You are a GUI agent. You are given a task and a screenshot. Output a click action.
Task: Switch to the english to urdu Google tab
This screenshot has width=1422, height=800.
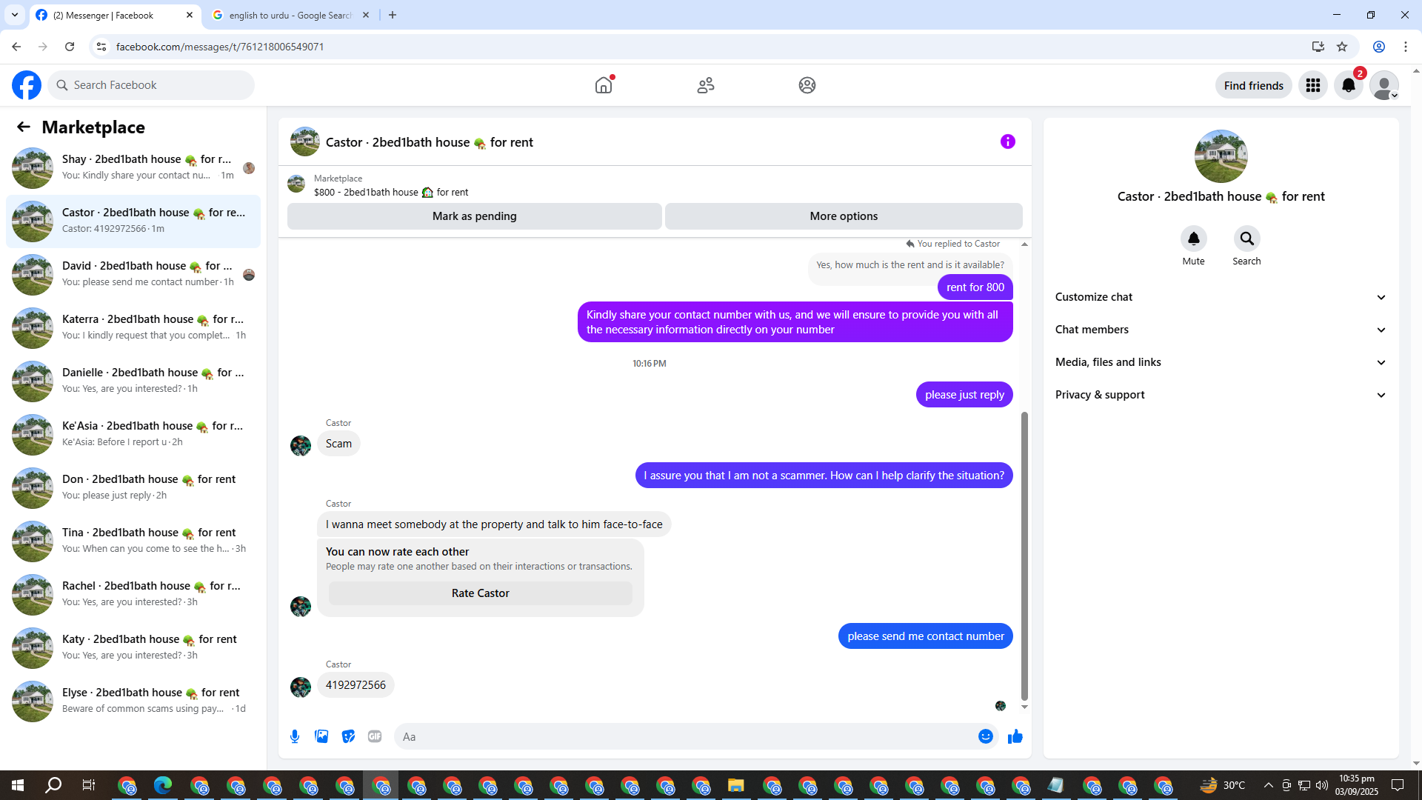tap(291, 15)
